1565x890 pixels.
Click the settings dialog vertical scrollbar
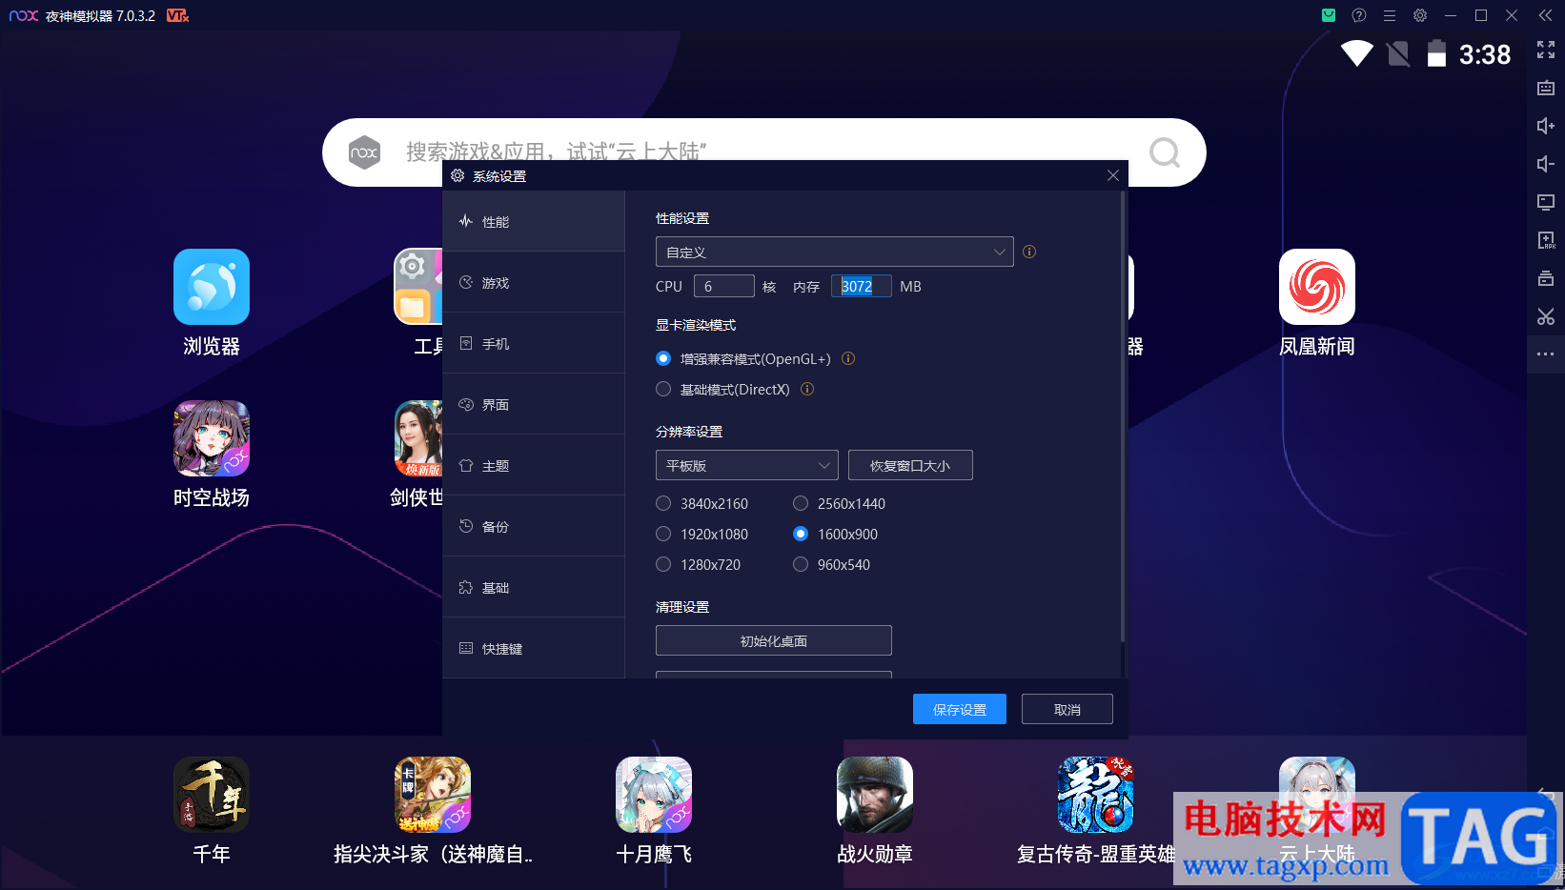click(x=1123, y=415)
